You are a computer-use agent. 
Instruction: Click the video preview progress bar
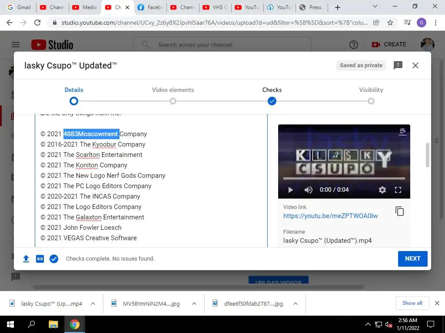(x=344, y=178)
